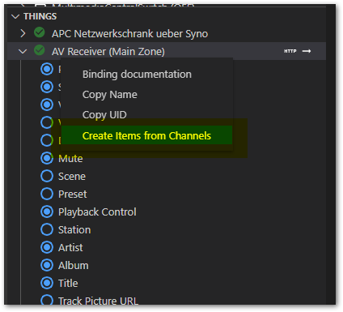Select Copy UID from context menu

point(104,115)
